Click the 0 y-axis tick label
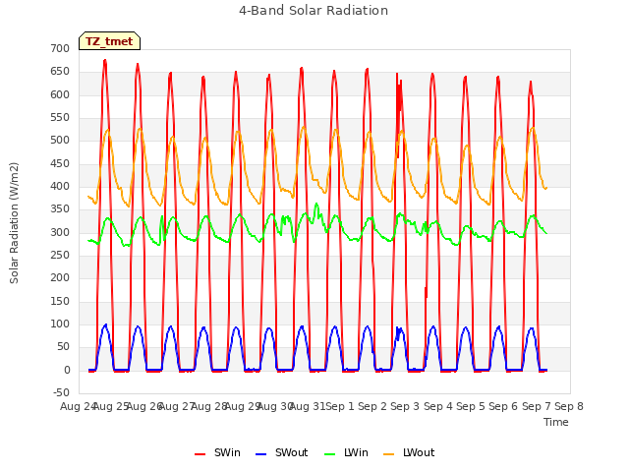The width and height of the screenshot is (629, 472). point(67,370)
